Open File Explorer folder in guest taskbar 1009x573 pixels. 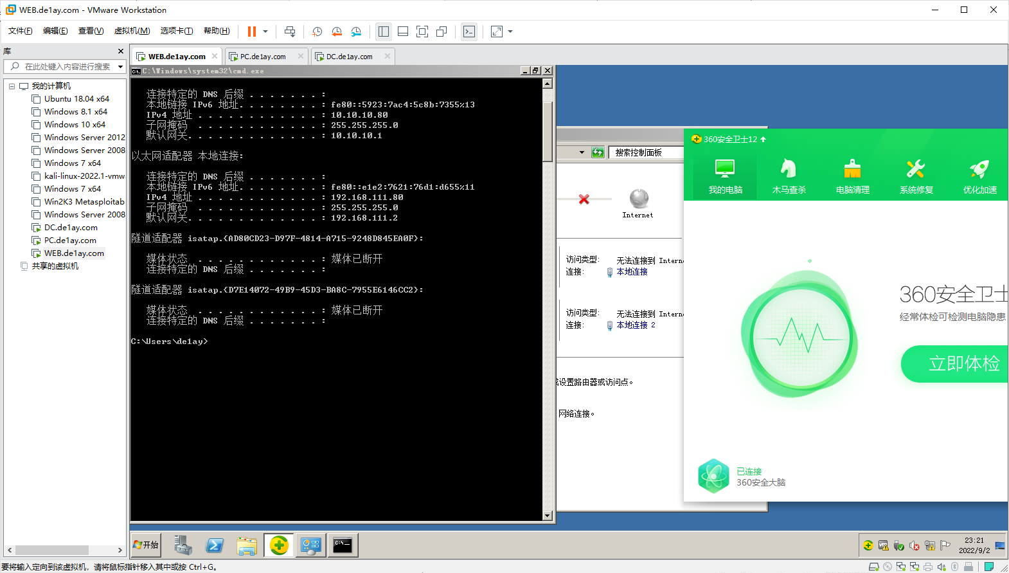click(x=247, y=545)
